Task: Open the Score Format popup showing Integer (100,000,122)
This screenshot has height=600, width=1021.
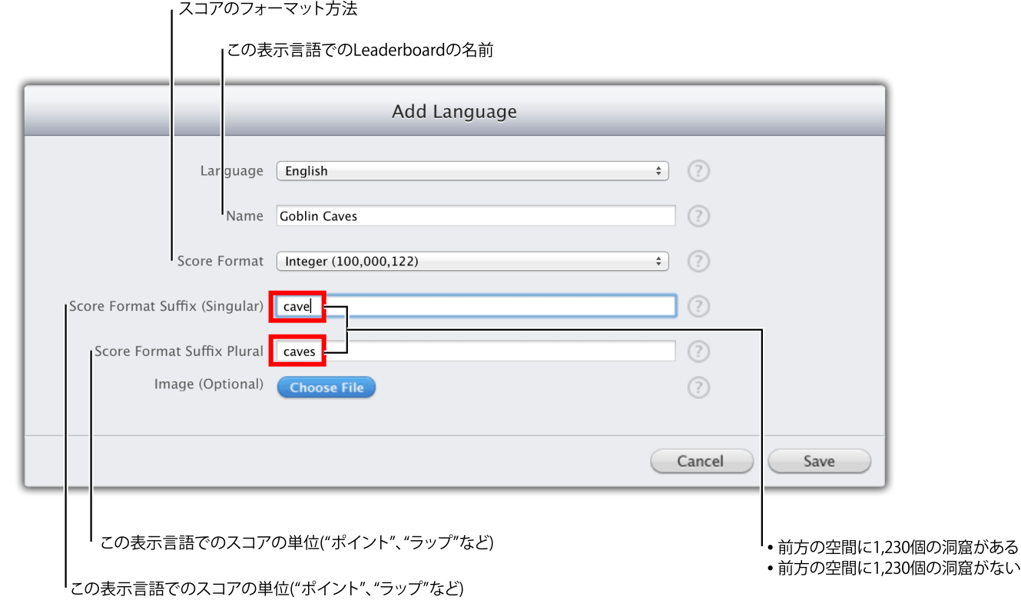Action: [472, 261]
